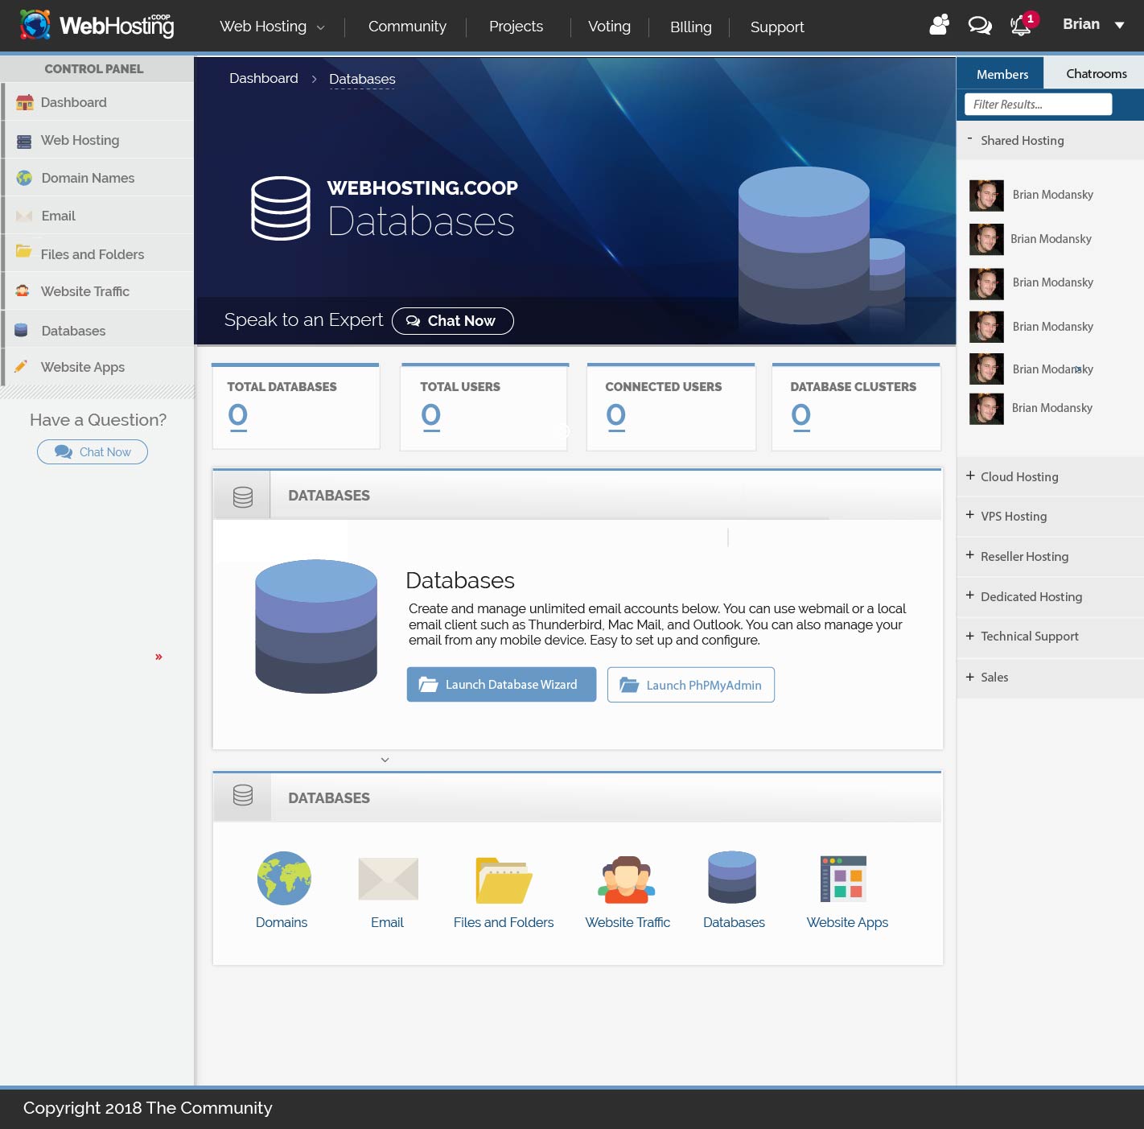
Task: Expand the Sales group
Action: click(x=970, y=677)
